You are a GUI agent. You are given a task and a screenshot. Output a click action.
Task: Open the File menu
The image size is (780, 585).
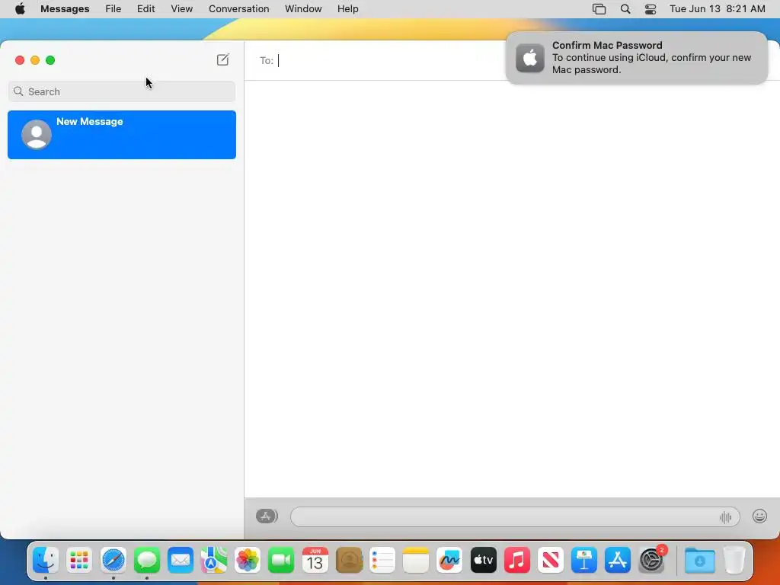pos(113,9)
